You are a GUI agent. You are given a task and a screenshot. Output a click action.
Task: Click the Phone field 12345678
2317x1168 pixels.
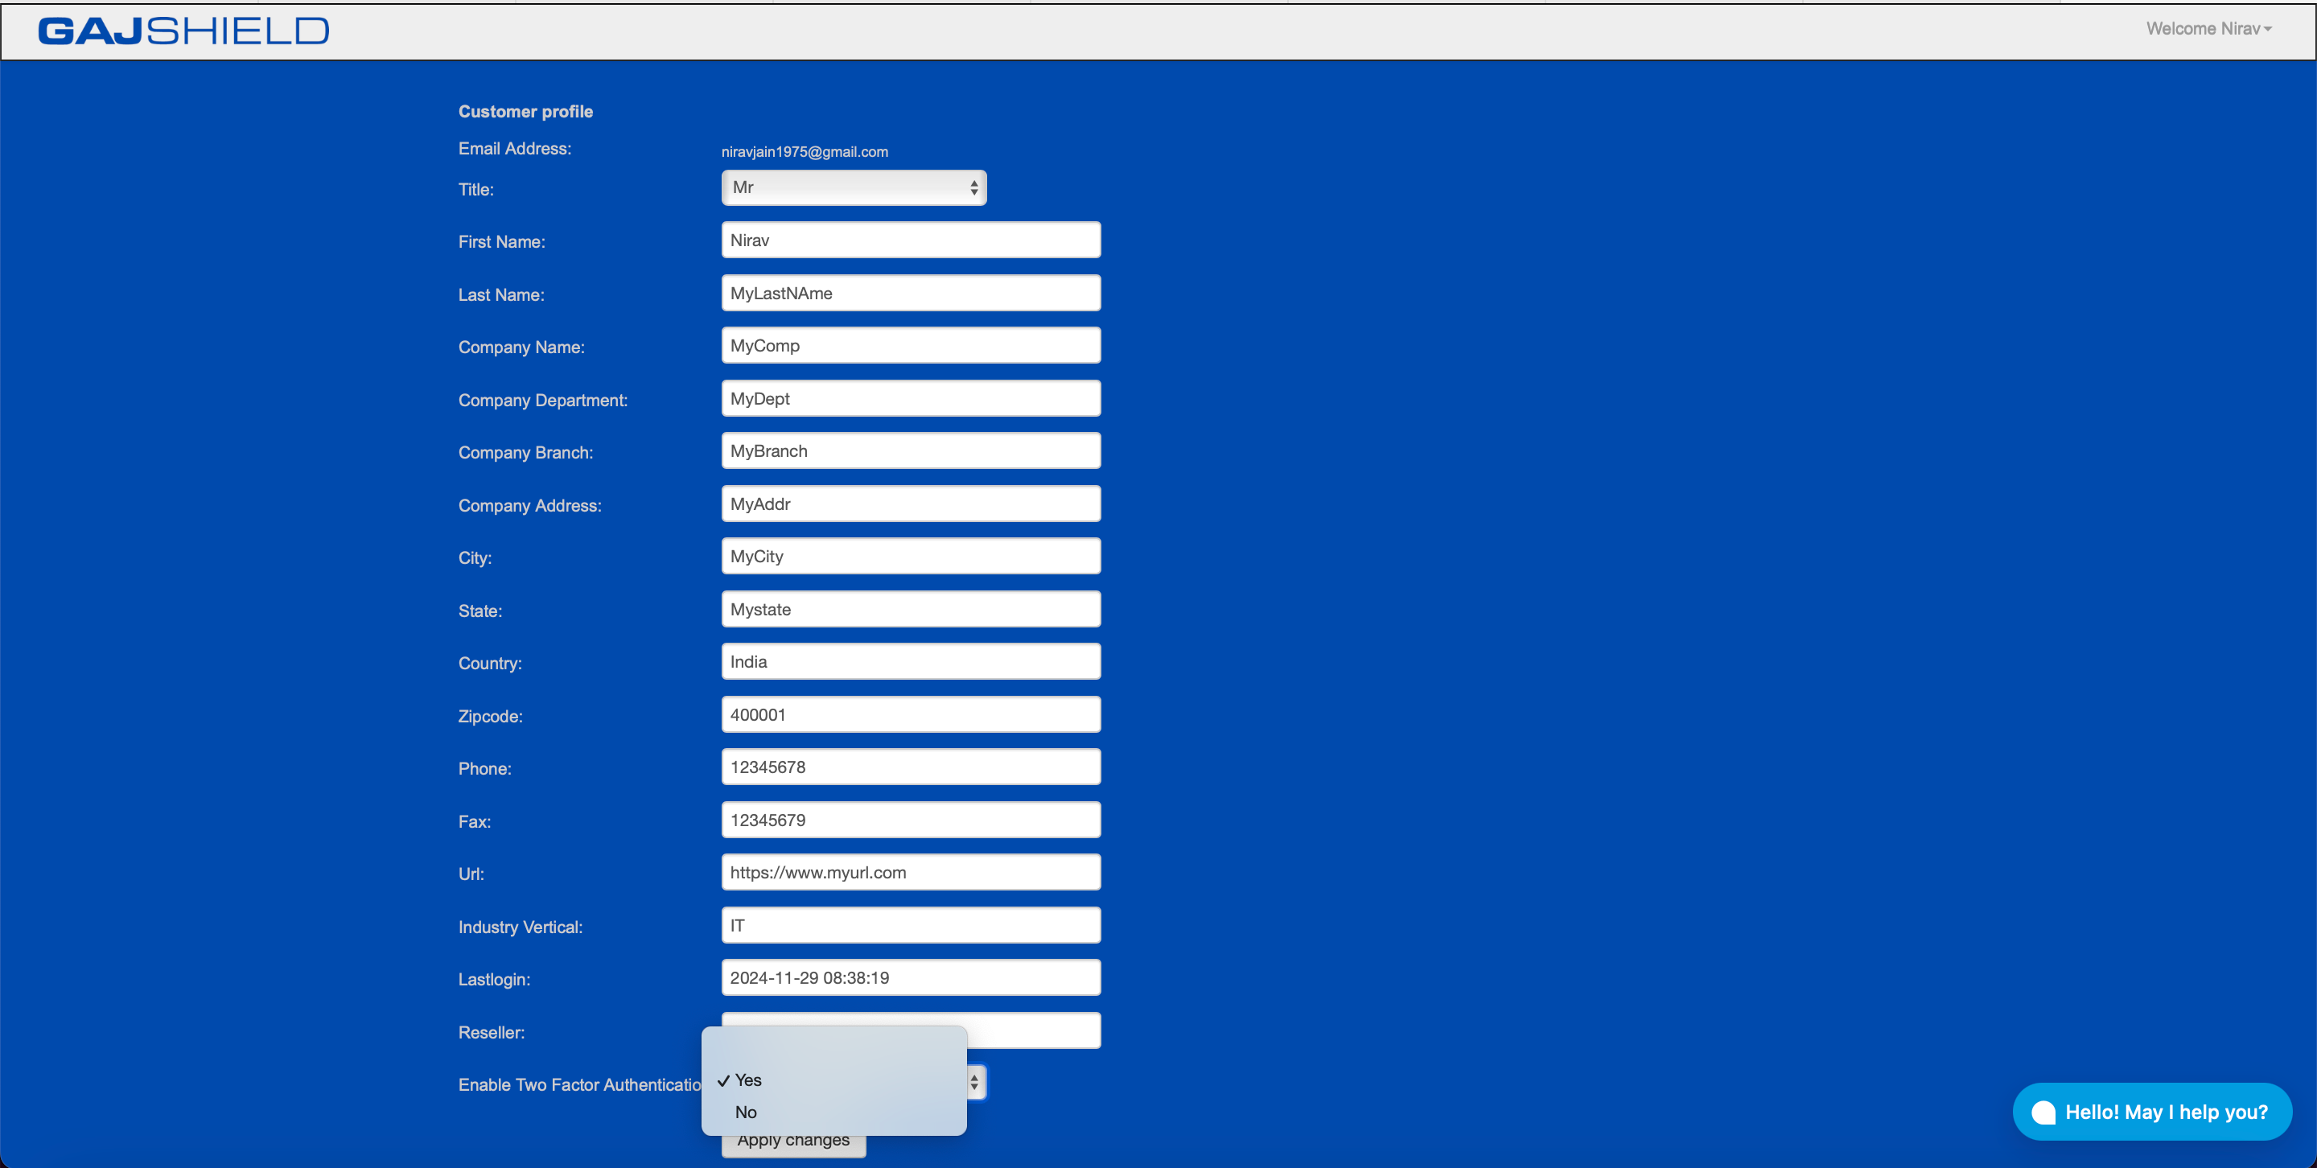[x=910, y=767]
